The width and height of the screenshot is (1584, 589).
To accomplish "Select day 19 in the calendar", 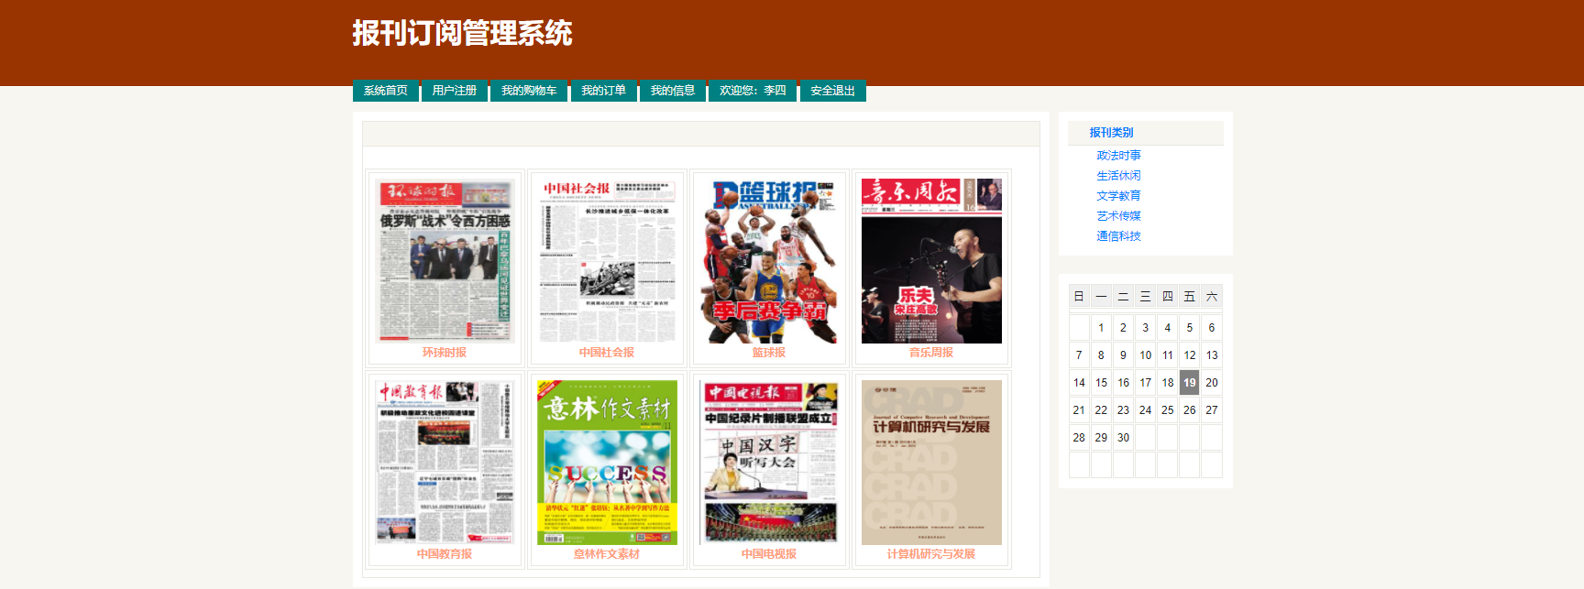I will tap(1189, 383).
